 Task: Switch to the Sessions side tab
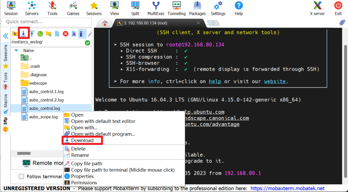[x=5, y=56]
